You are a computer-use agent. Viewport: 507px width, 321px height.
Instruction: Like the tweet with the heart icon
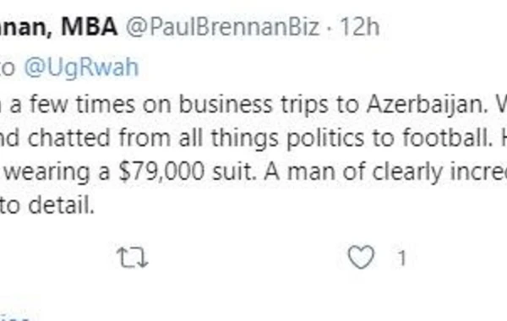pos(361,258)
